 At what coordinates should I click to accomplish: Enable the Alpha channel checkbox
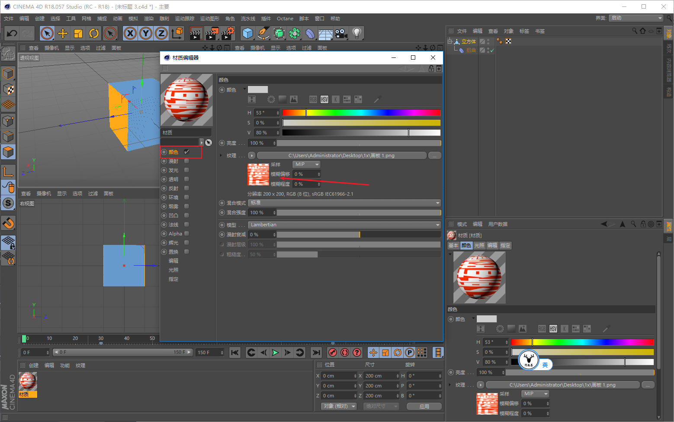186,234
